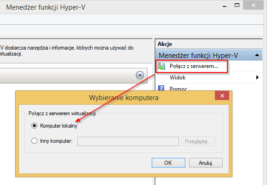Close the Wybieranie komputera dialog
The width and height of the screenshot is (267, 185).
pos(222,95)
